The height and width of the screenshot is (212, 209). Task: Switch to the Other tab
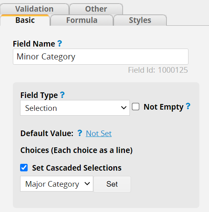coord(96,9)
